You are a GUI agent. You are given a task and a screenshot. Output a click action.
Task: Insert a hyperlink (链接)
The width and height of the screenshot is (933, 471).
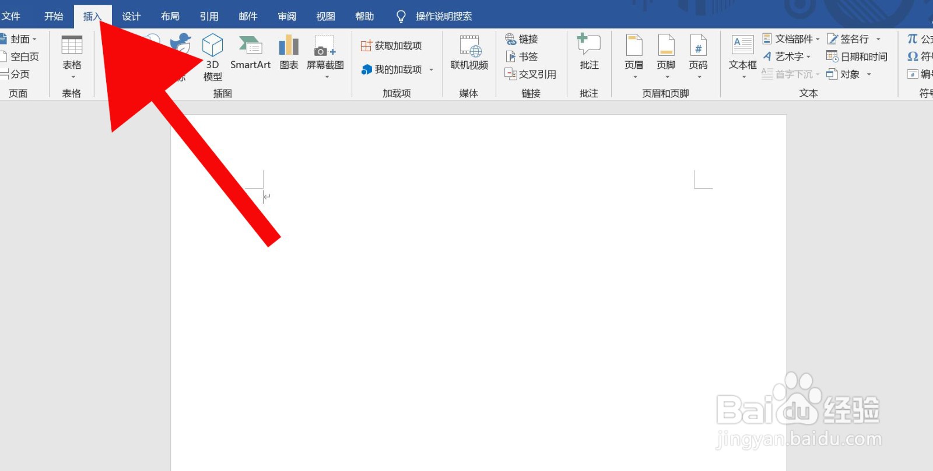click(x=521, y=39)
